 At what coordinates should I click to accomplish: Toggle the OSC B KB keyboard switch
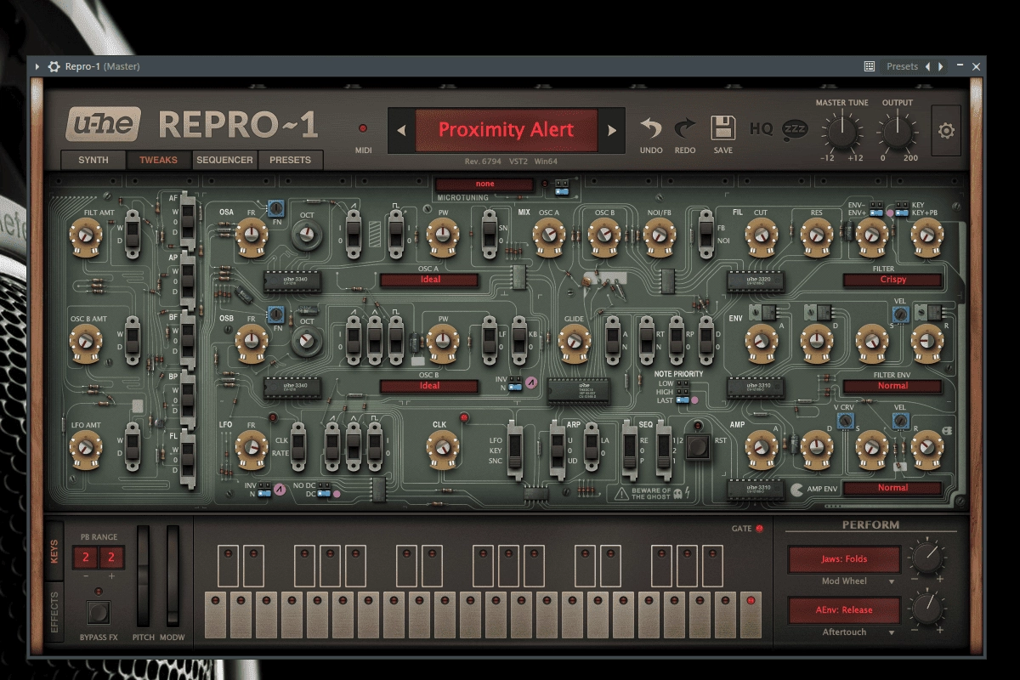[x=521, y=339]
